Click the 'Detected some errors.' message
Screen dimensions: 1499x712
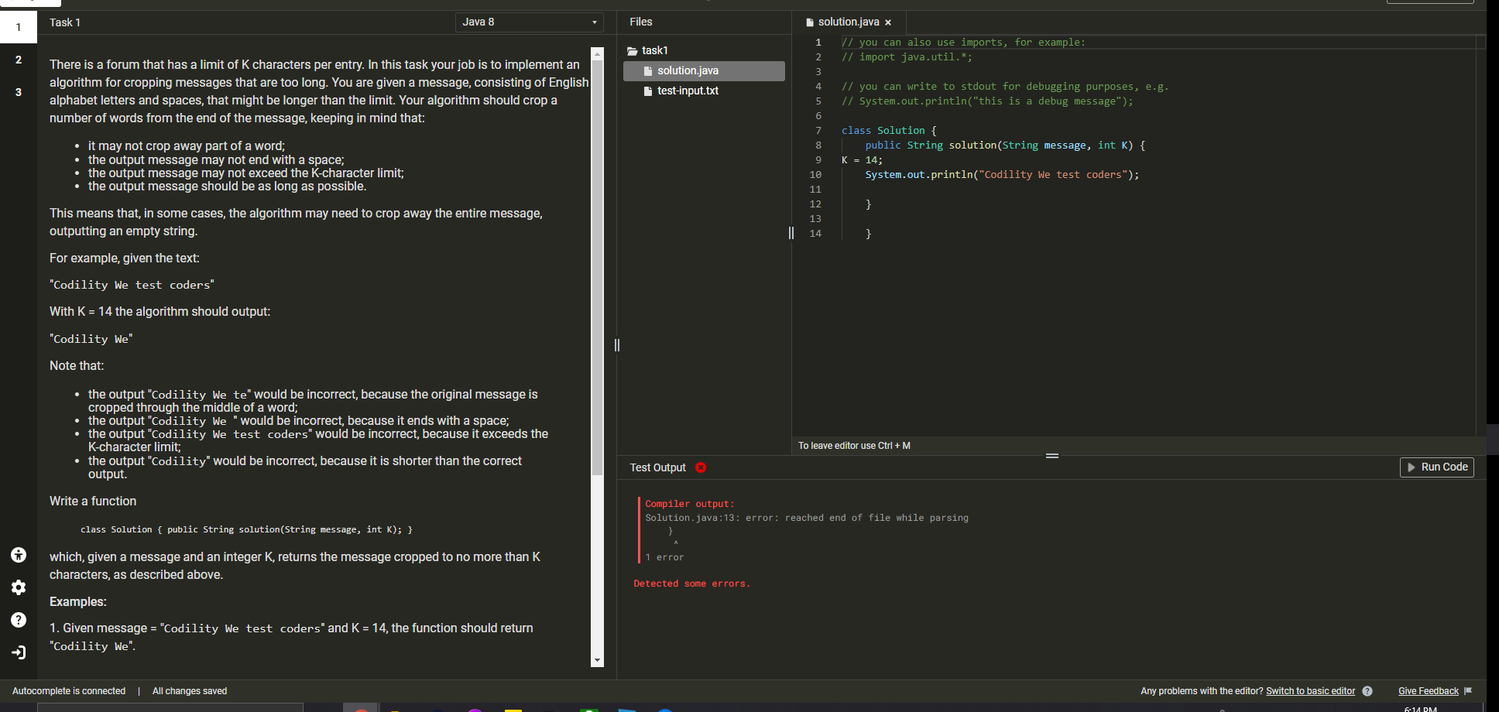pos(691,584)
